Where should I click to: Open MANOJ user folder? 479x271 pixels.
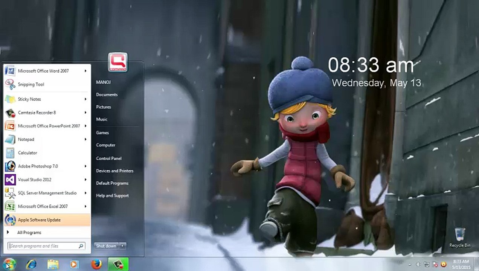point(103,82)
